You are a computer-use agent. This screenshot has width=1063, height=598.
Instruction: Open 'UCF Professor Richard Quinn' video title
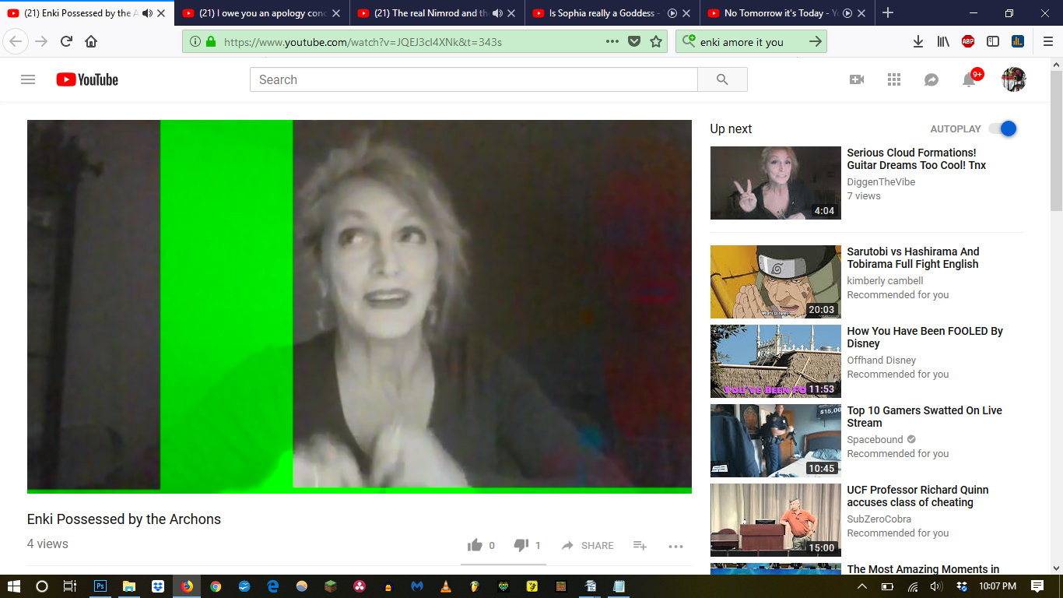(x=917, y=496)
